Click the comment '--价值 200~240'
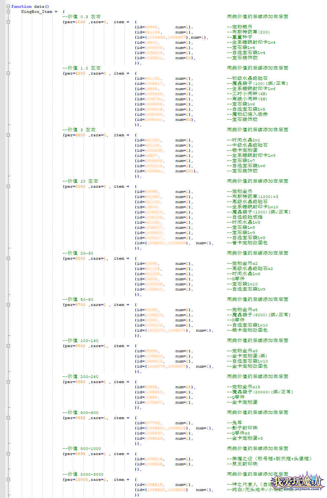Viewport: 327px width, 498px height. tap(80, 376)
